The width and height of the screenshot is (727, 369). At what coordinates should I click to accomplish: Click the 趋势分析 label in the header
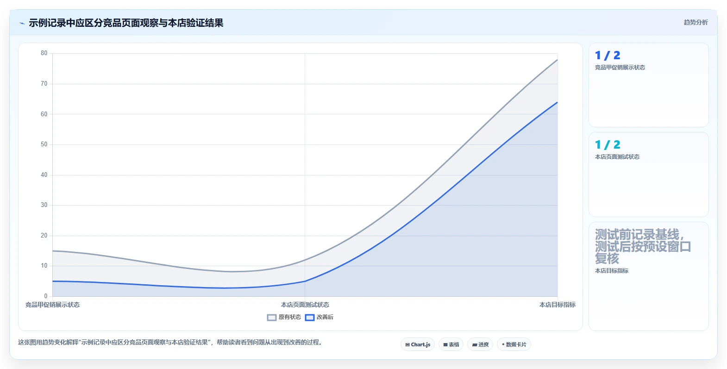696,22
